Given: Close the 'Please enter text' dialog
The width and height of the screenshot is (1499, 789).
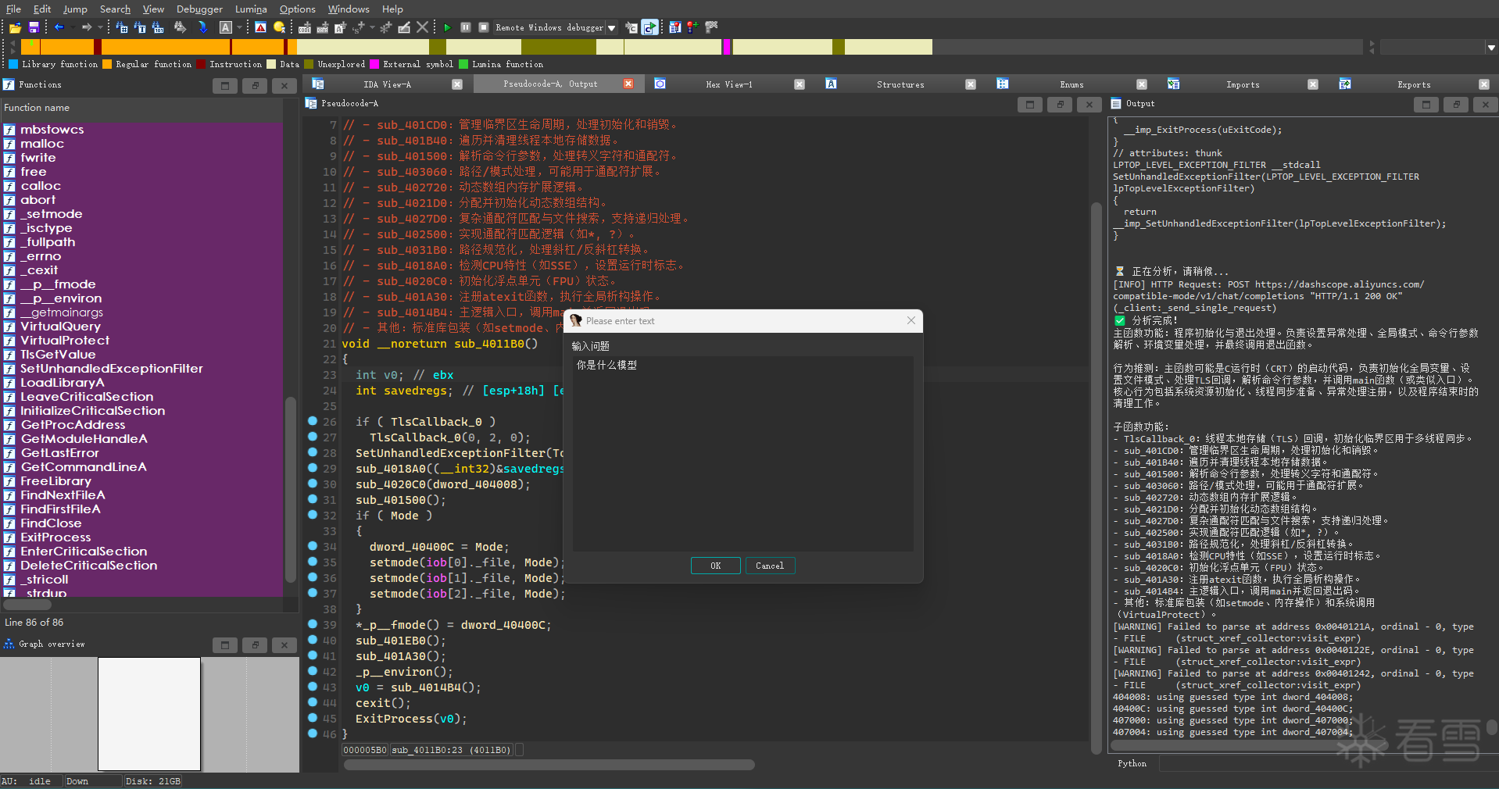Looking at the screenshot, I should tap(910, 320).
